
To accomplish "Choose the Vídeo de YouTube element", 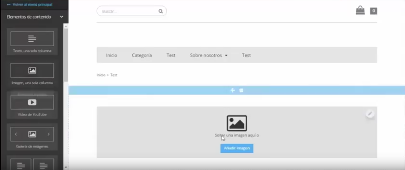I will pos(32,105).
